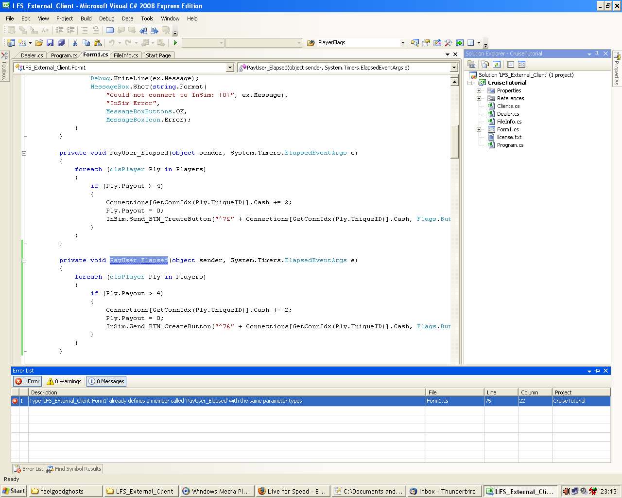The image size is (622, 498).
Task: Click the Windows Start button
Action: (14, 491)
